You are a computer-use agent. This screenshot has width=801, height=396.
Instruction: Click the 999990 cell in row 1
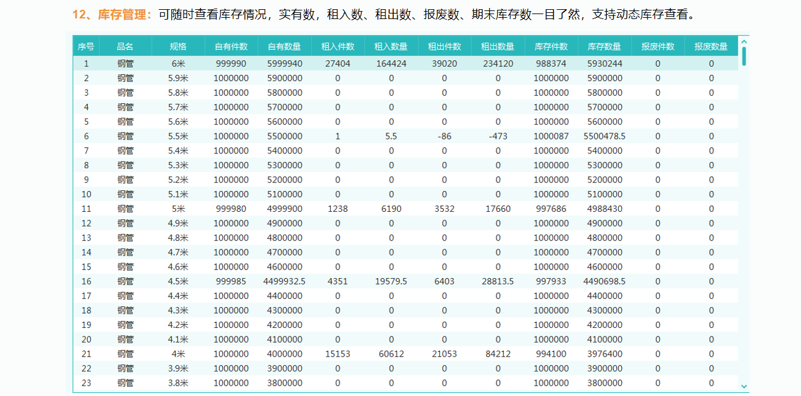tap(231, 63)
